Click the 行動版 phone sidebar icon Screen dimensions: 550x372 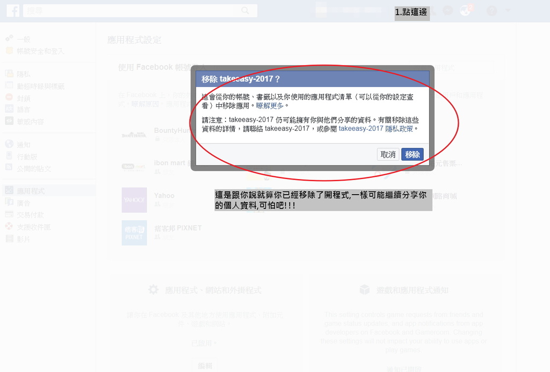coord(9,156)
